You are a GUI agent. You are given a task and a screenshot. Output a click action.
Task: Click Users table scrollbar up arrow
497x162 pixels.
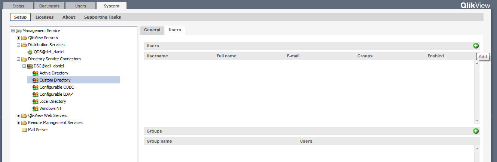(x=477, y=63)
